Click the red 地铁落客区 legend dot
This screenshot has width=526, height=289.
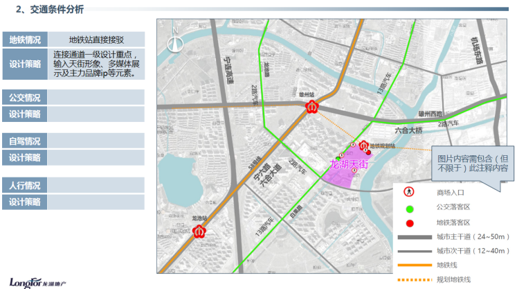[x=409, y=222]
